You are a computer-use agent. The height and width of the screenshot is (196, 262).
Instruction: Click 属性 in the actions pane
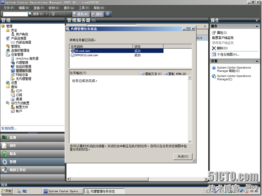coord(219,33)
